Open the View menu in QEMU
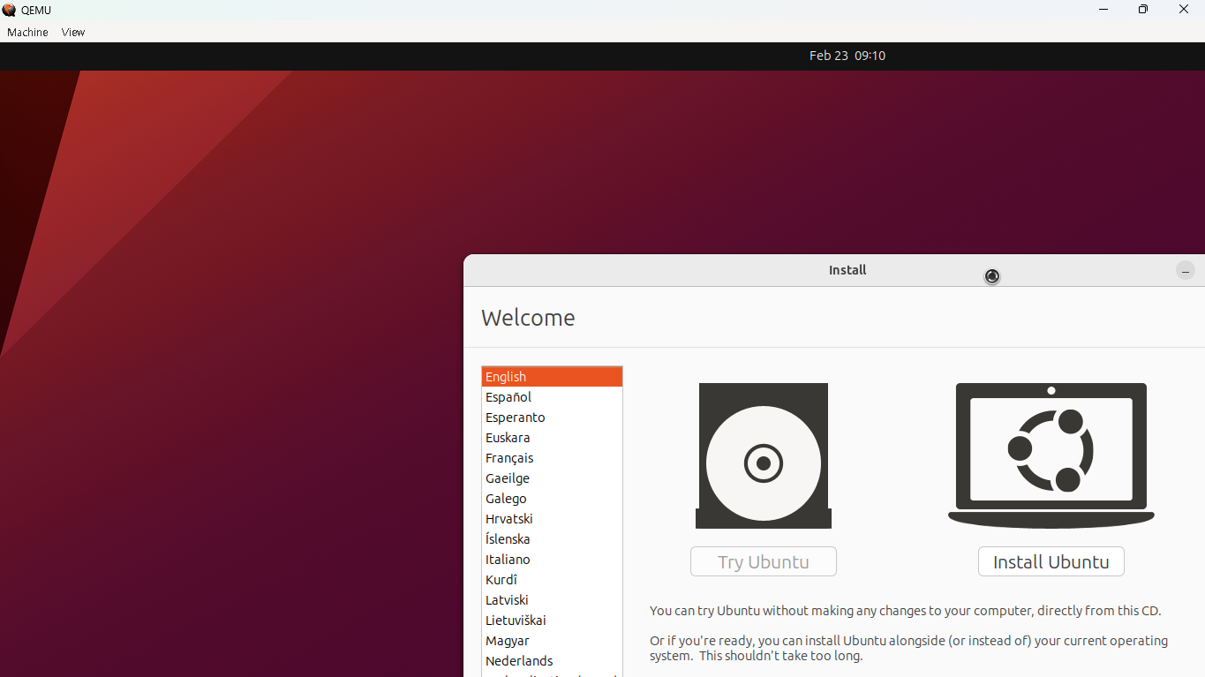This screenshot has width=1205, height=677. coord(73,32)
